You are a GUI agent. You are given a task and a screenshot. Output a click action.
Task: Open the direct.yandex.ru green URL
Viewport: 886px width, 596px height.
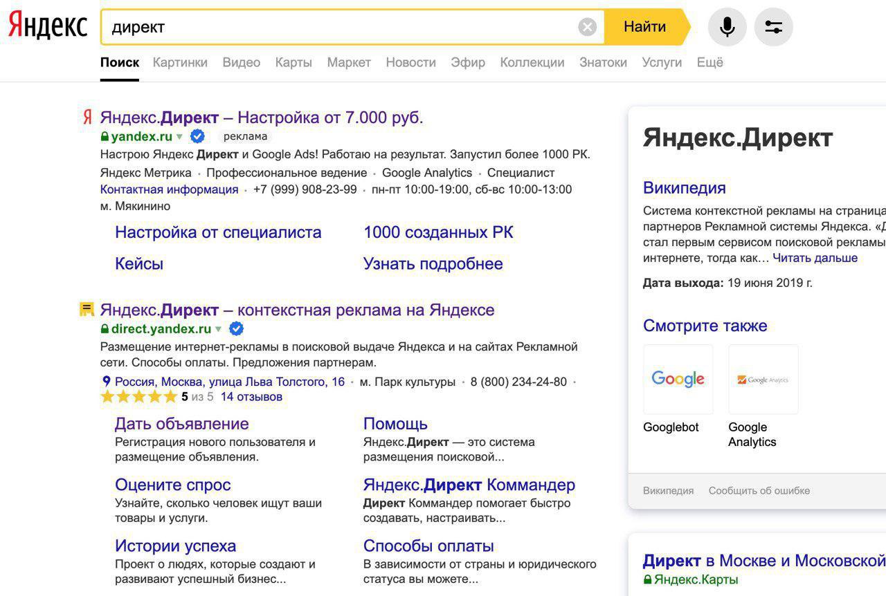click(161, 328)
